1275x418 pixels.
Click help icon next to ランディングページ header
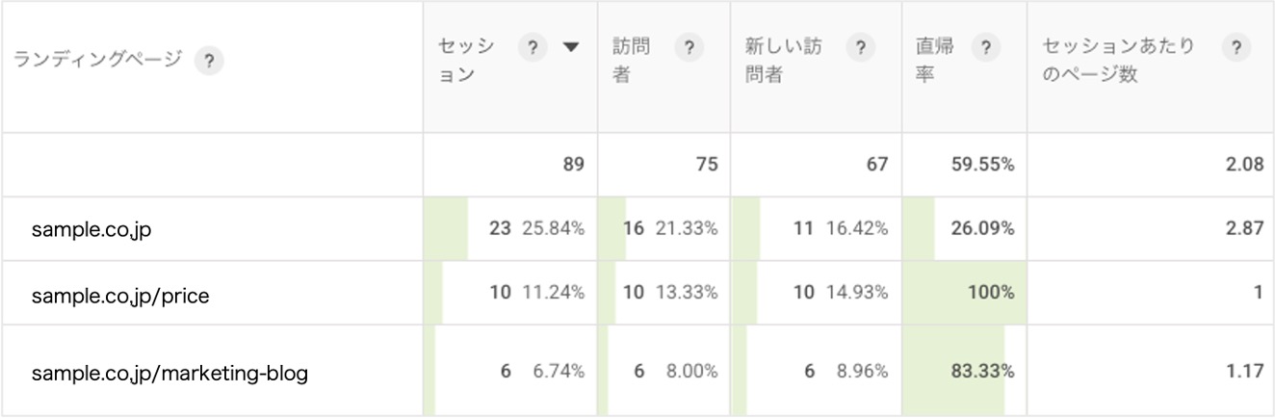click(209, 62)
